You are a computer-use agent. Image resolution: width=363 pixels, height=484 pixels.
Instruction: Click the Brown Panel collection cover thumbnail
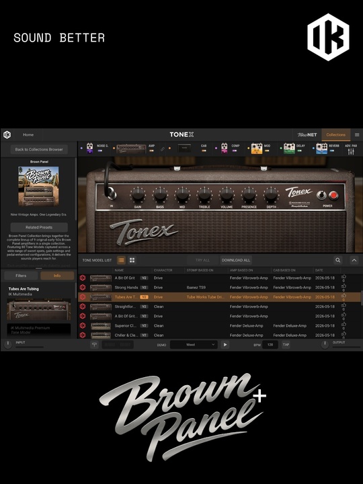click(38, 186)
